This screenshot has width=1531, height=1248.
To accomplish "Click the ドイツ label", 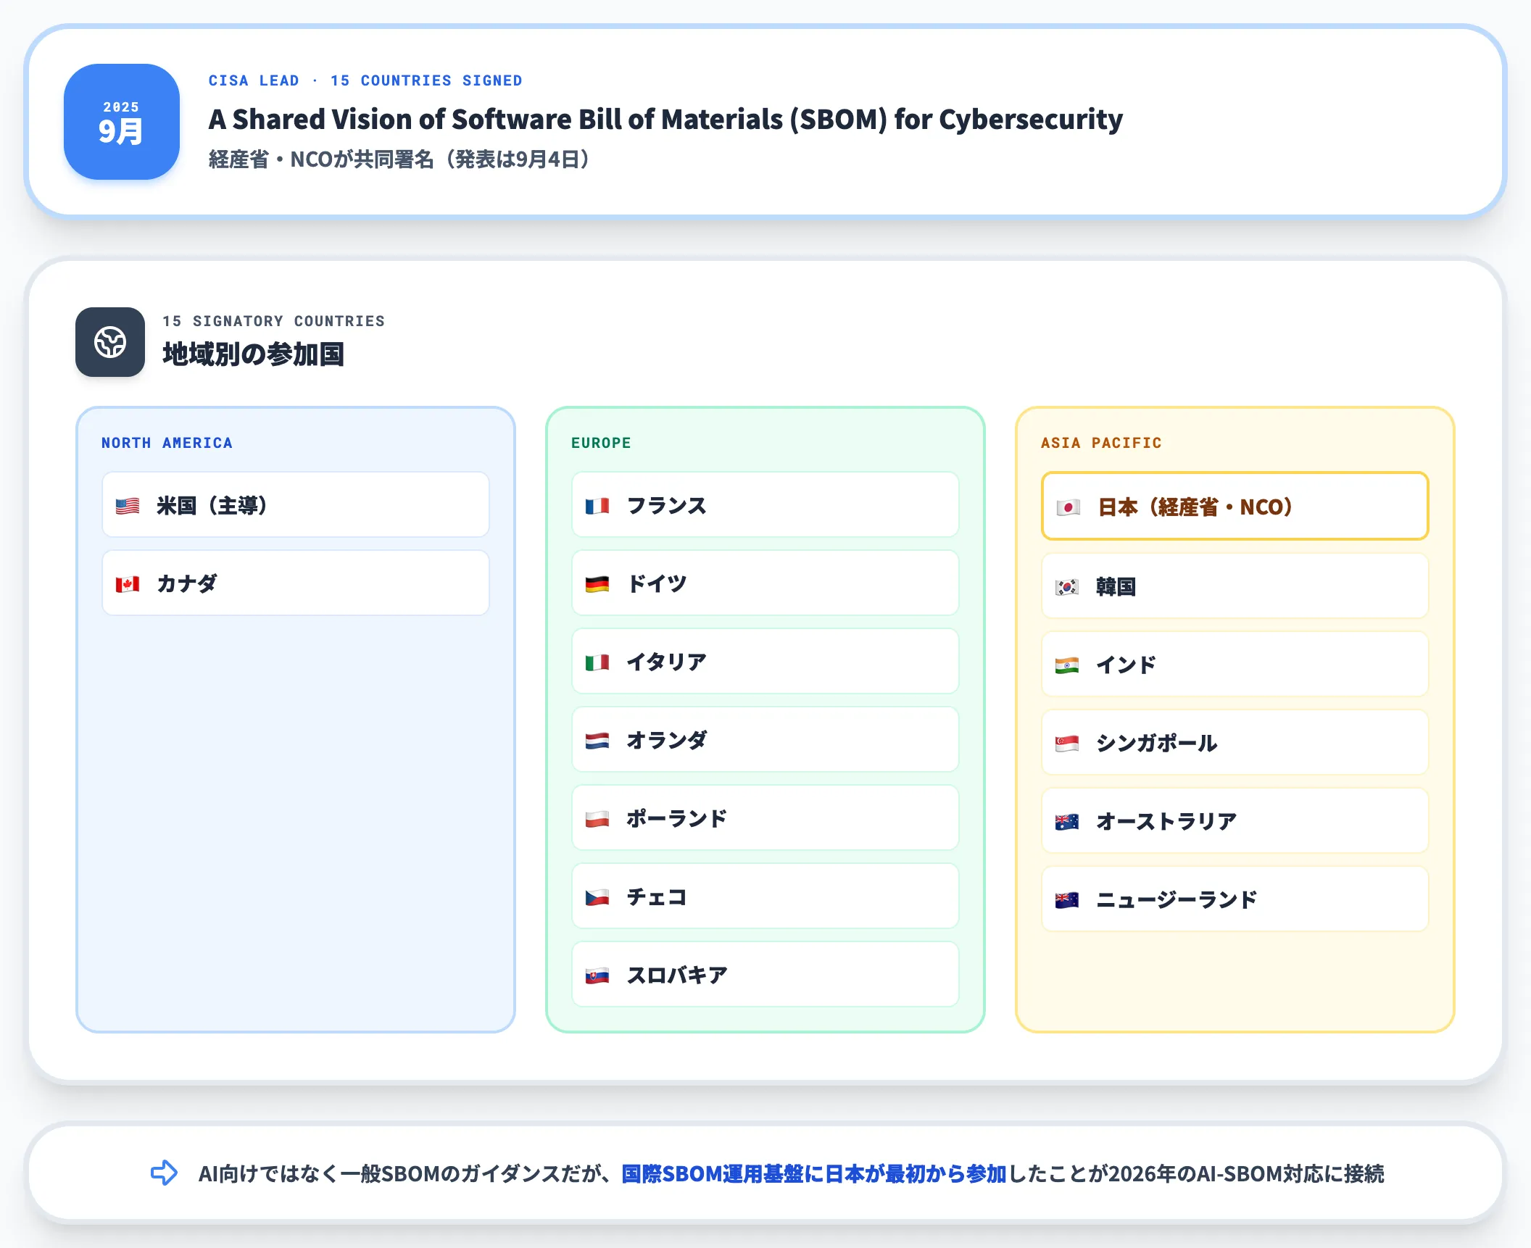I will click(x=657, y=584).
